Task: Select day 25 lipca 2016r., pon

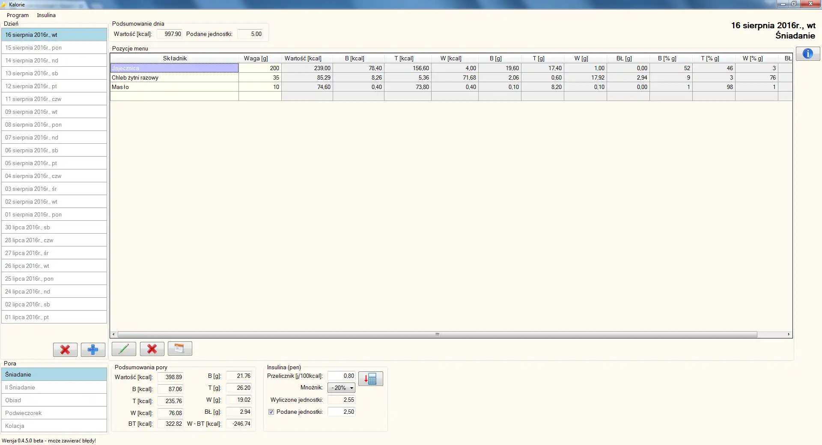Action: pyautogui.click(x=54, y=279)
